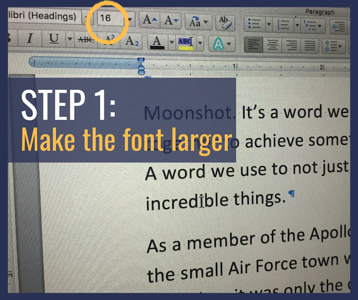This screenshot has width=358, height=300.
Task: Click the words "incredible things."
Action: coord(216,200)
